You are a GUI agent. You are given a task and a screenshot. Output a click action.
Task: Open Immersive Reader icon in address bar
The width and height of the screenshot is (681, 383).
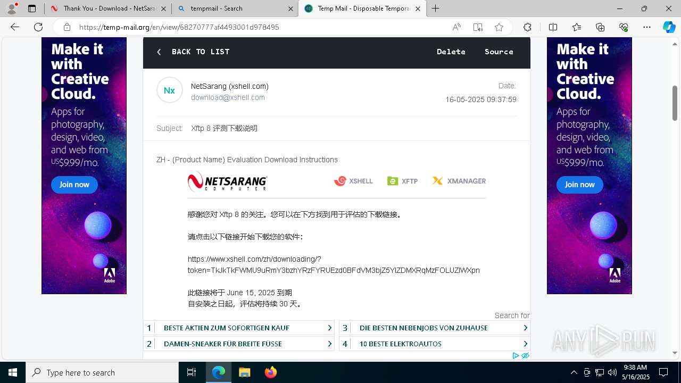[x=478, y=27]
